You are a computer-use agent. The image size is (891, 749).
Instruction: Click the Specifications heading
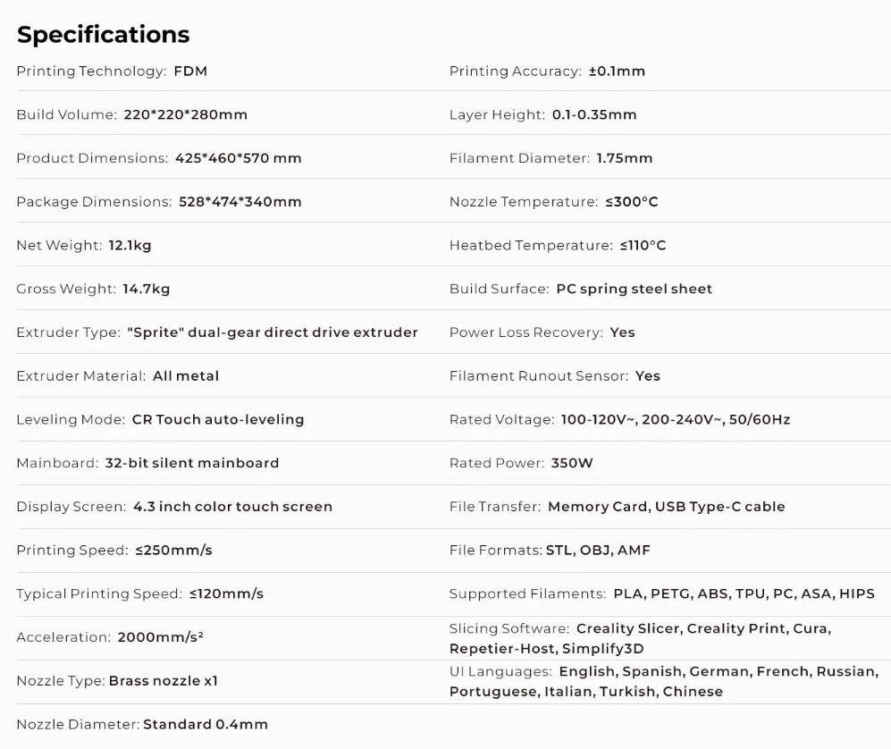104,34
